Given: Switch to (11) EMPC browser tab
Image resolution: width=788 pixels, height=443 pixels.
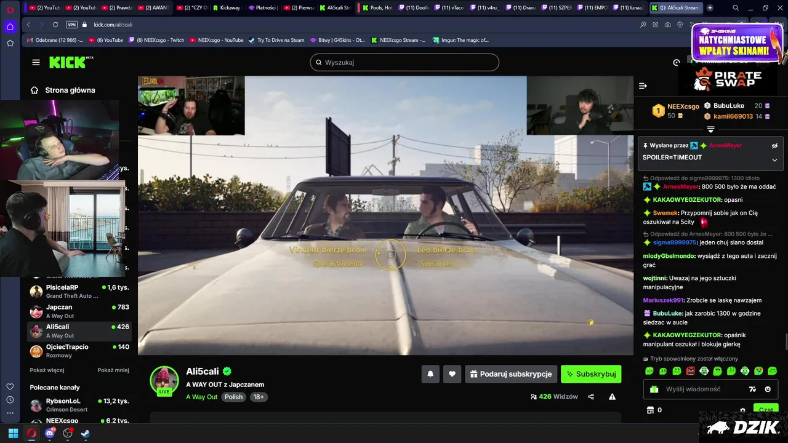Looking at the screenshot, I should (593, 8).
